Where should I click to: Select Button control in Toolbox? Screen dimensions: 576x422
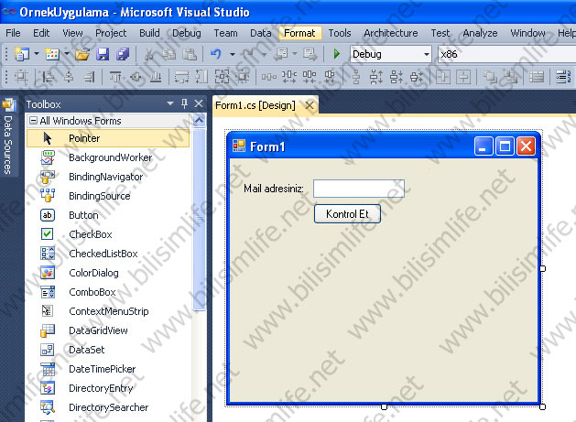pos(108,215)
